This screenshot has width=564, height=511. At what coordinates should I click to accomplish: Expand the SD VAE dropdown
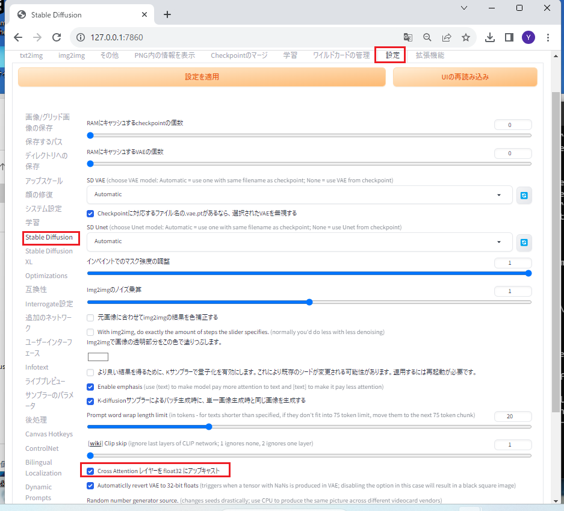tap(298, 195)
